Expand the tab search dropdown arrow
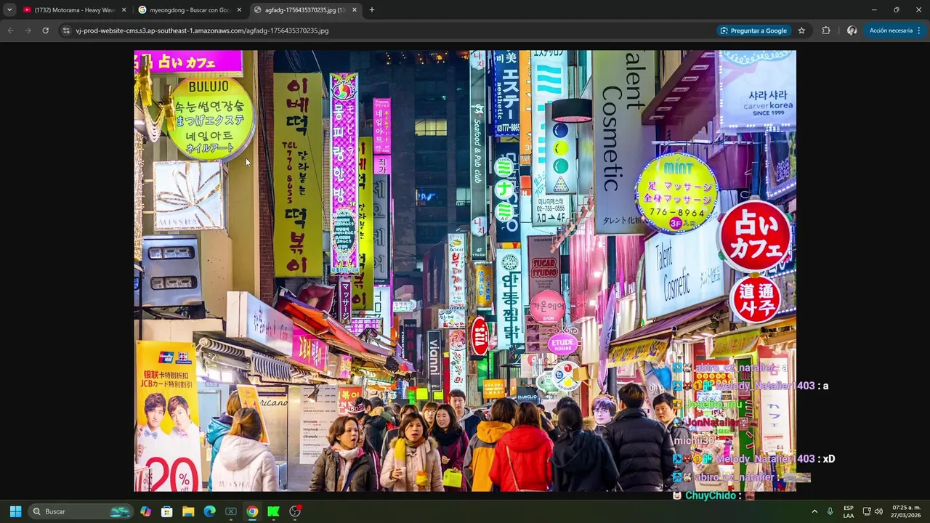Viewport: 930px width, 523px height. coord(9,10)
